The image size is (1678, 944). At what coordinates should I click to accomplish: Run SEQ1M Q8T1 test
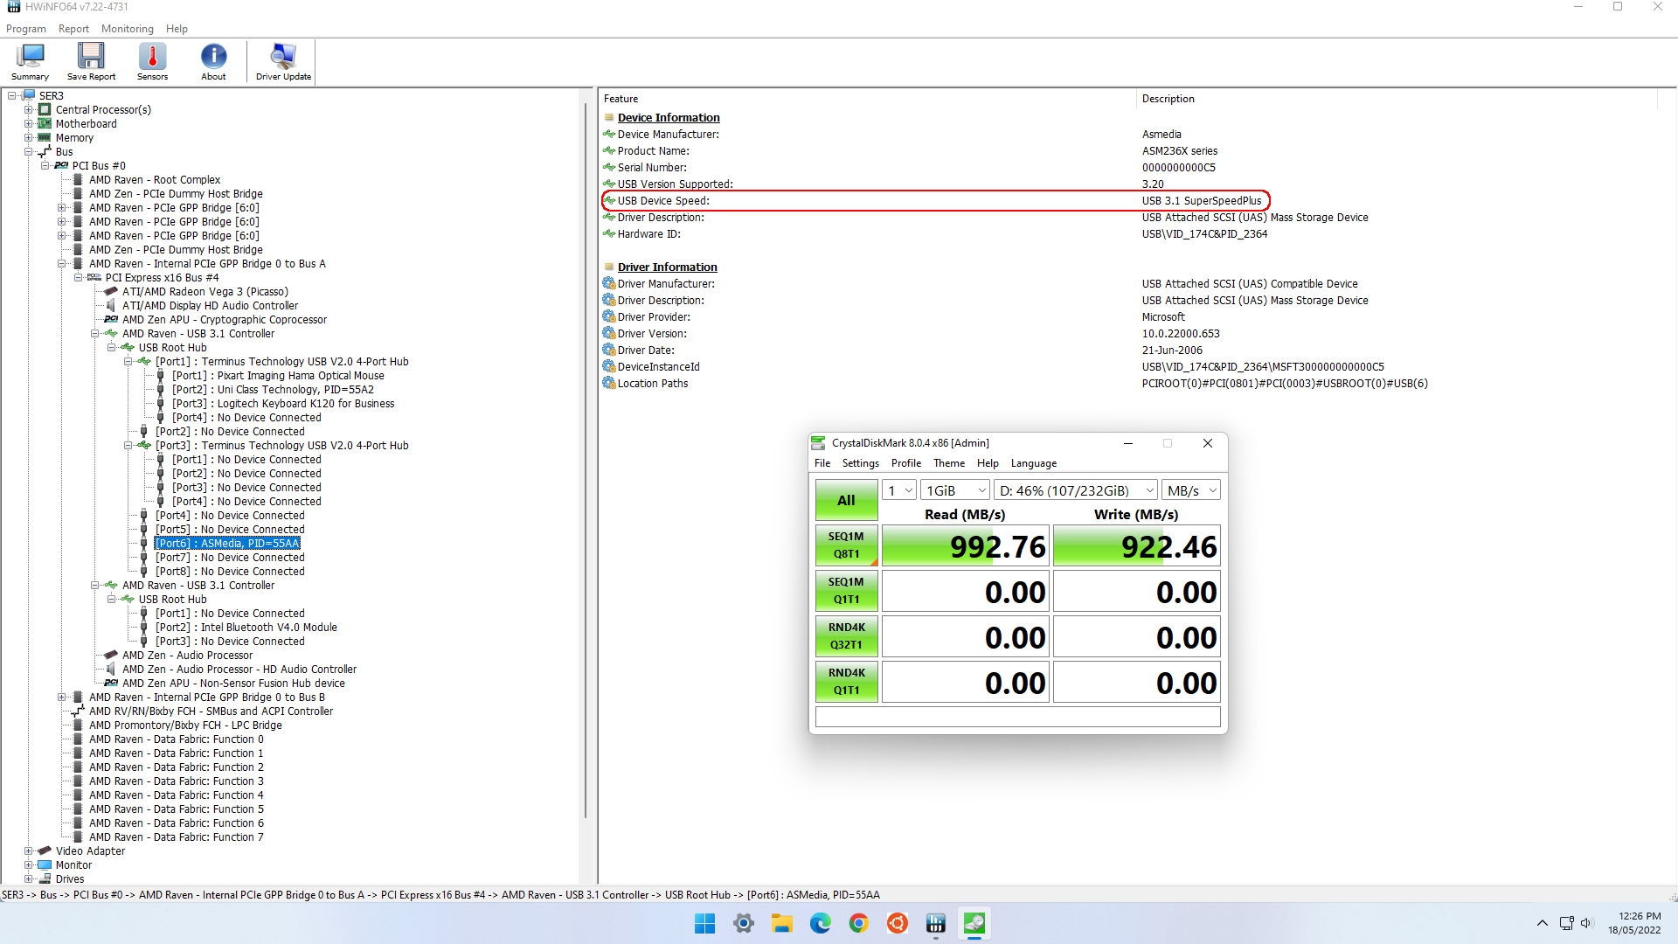click(846, 545)
